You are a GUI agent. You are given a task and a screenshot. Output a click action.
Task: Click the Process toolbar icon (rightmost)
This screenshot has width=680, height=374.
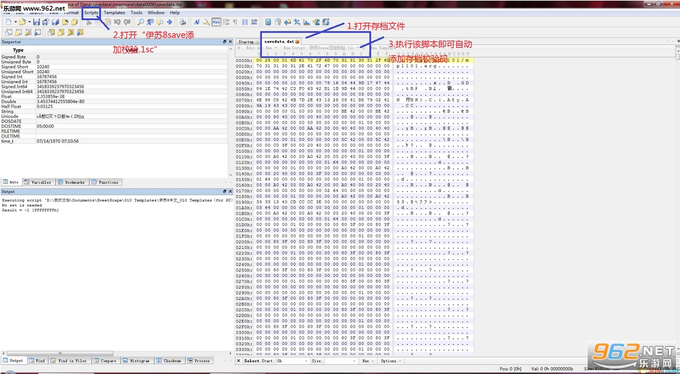pyautogui.click(x=326, y=22)
